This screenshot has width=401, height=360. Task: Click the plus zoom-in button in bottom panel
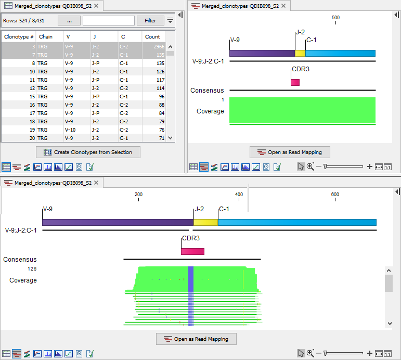pos(369,353)
